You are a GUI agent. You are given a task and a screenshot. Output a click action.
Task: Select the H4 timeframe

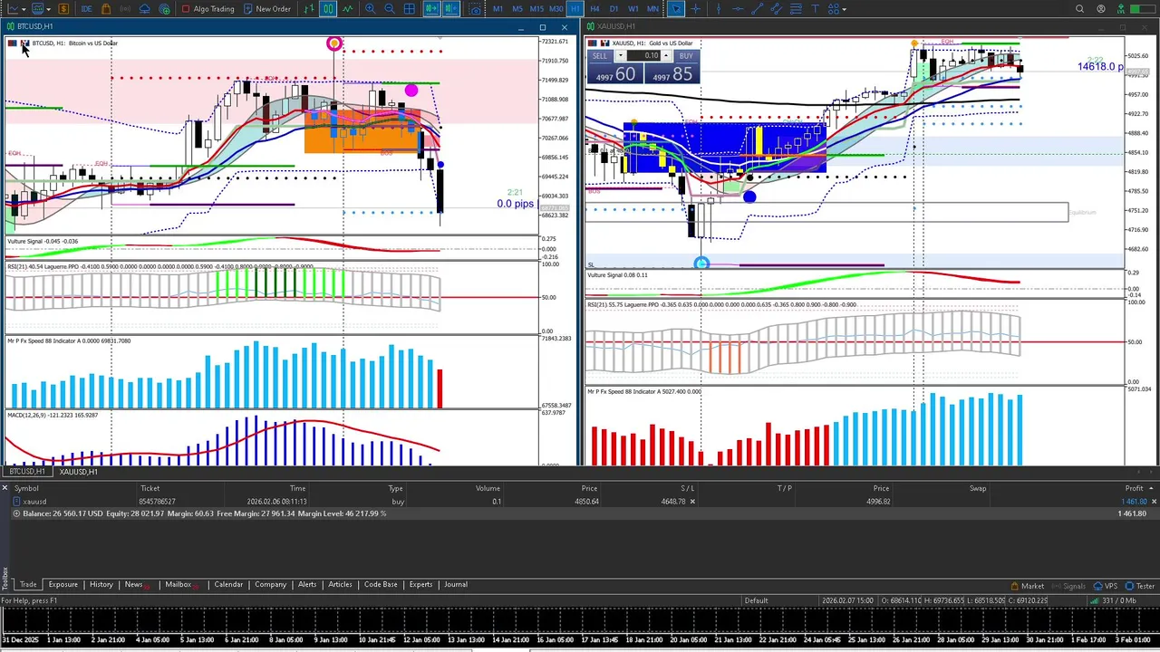(x=594, y=9)
